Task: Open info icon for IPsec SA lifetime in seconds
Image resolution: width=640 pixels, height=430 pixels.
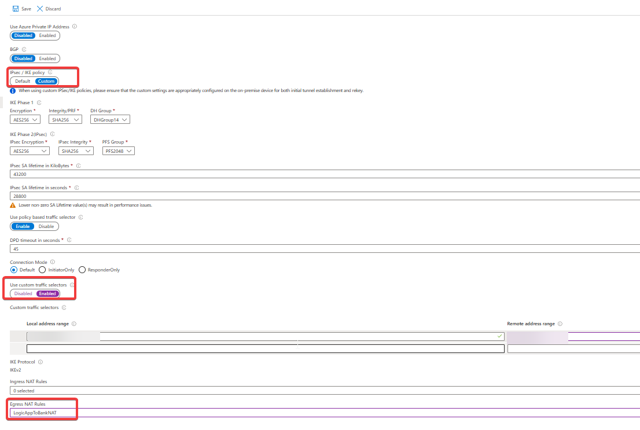Action: [77, 188]
